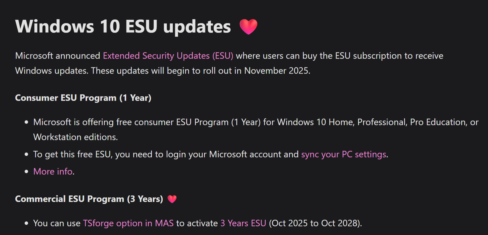Screen dimensions: 488x235
Task: Click the large heart emoji beside the title
Action: point(249,27)
